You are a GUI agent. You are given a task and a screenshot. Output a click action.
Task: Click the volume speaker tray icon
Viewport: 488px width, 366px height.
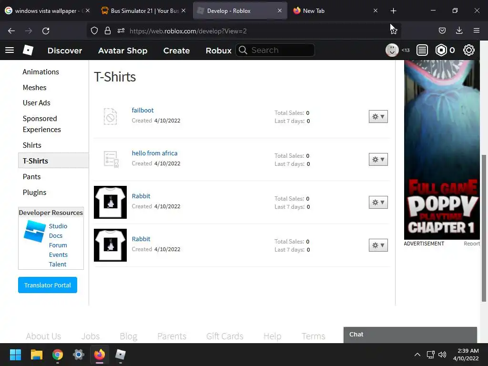(x=442, y=355)
